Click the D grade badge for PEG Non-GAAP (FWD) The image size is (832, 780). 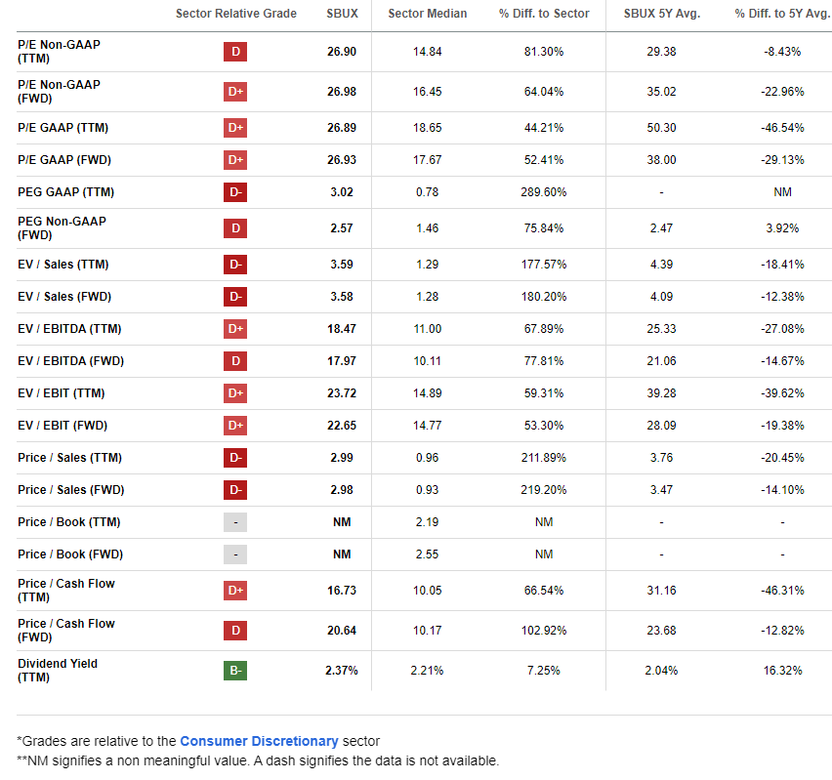pyautogui.click(x=235, y=228)
